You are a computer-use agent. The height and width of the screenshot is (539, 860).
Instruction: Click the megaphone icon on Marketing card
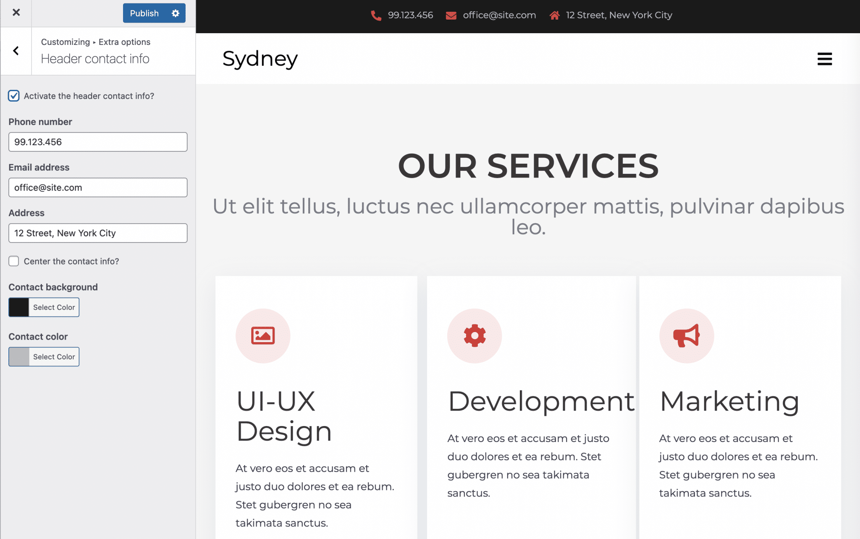pos(687,335)
